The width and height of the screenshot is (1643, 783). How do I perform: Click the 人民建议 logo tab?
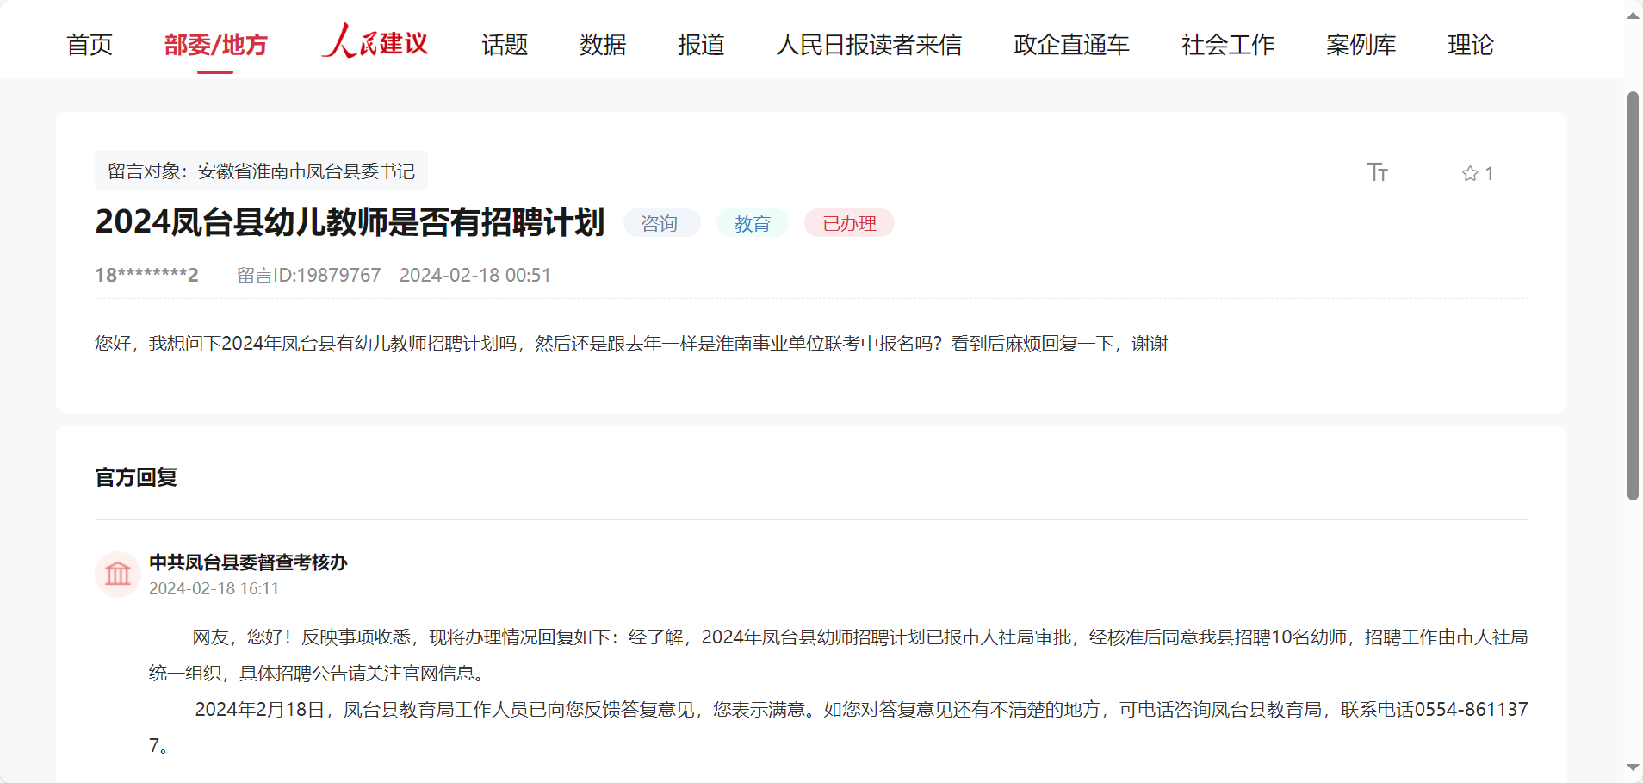point(375,42)
